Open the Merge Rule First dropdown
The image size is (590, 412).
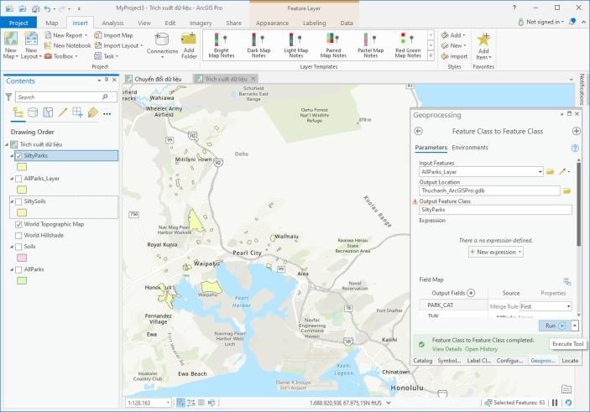pyautogui.click(x=568, y=306)
